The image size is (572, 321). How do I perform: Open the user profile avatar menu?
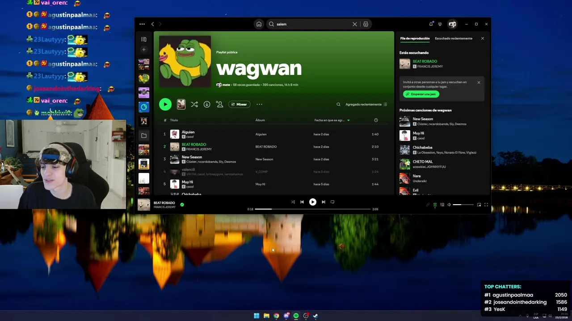coord(452,24)
